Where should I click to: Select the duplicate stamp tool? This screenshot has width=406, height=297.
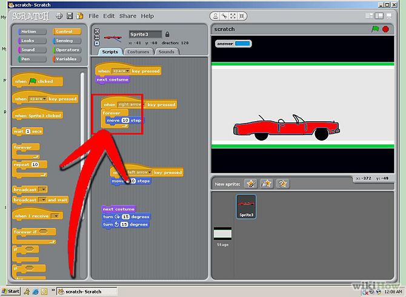pyautogui.click(x=216, y=16)
